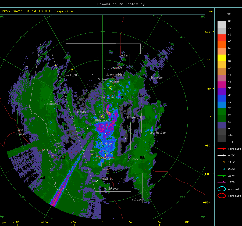Click the asterisk marker above Limestone

coord(51,101)
